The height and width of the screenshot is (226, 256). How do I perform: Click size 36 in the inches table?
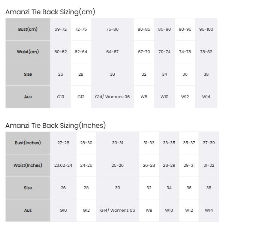point(189,188)
